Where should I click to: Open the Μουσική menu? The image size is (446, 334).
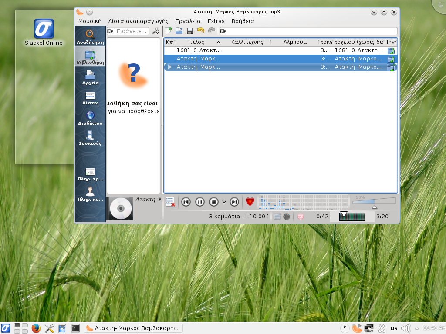[x=90, y=21]
